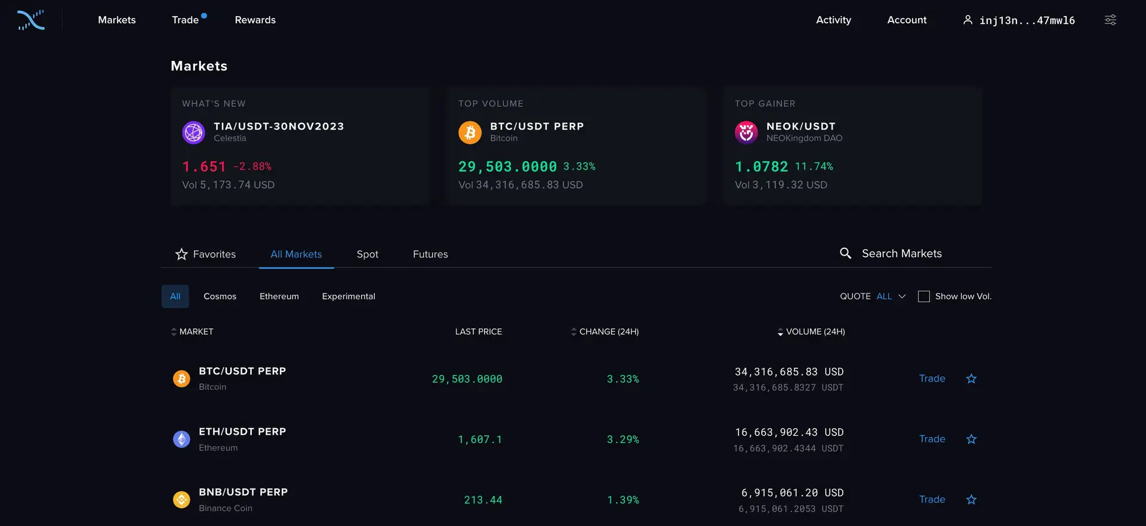Screen dimensions: 1146x526
Task: Click the wallet user profile icon
Action: coord(968,20)
